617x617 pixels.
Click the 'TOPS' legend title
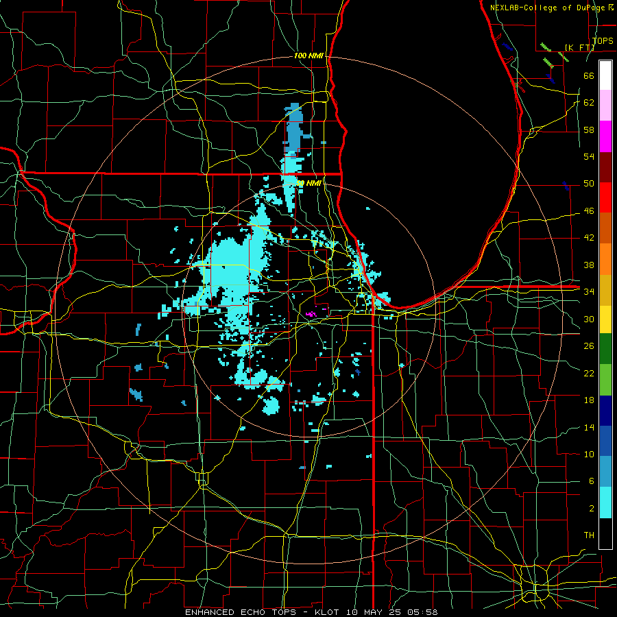pyautogui.click(x=603, y=40)
